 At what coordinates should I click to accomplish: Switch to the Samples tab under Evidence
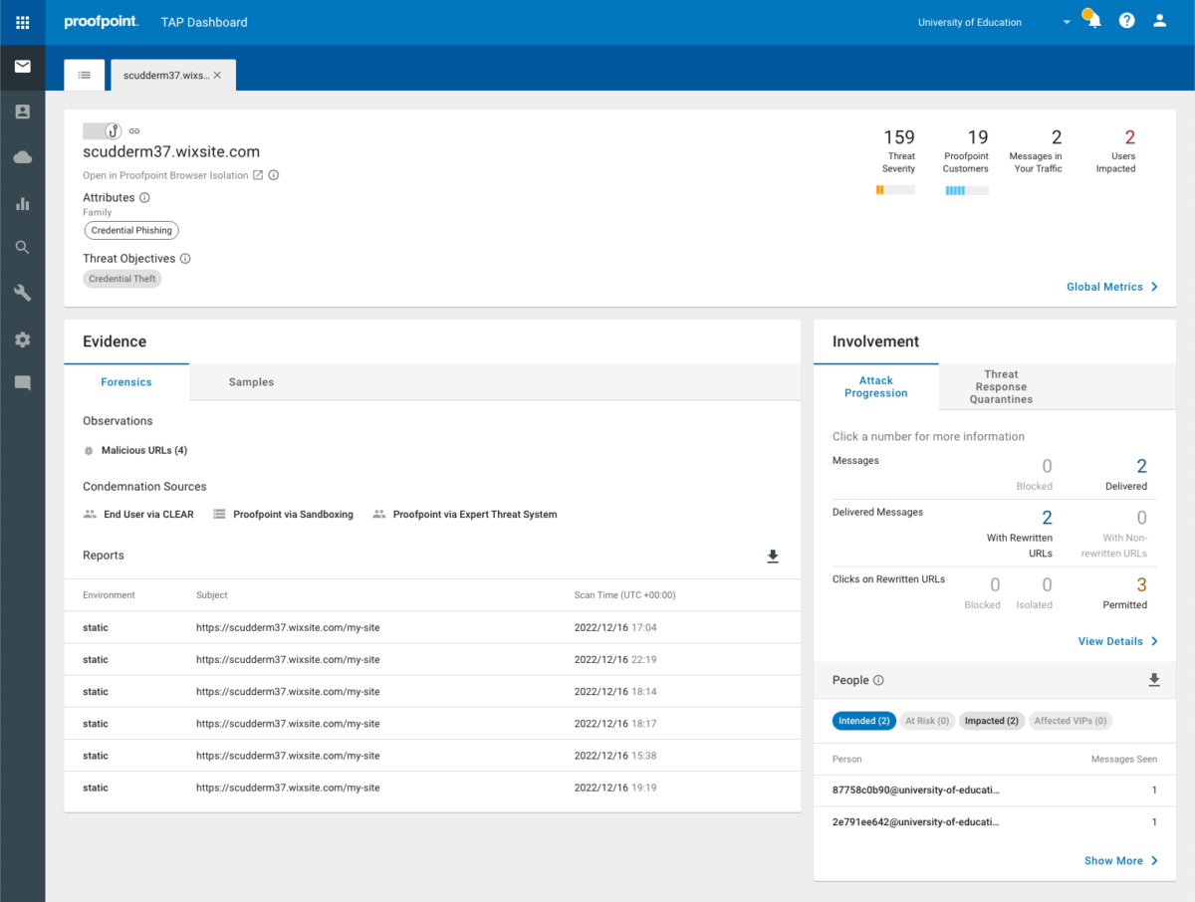pos(251,381)
